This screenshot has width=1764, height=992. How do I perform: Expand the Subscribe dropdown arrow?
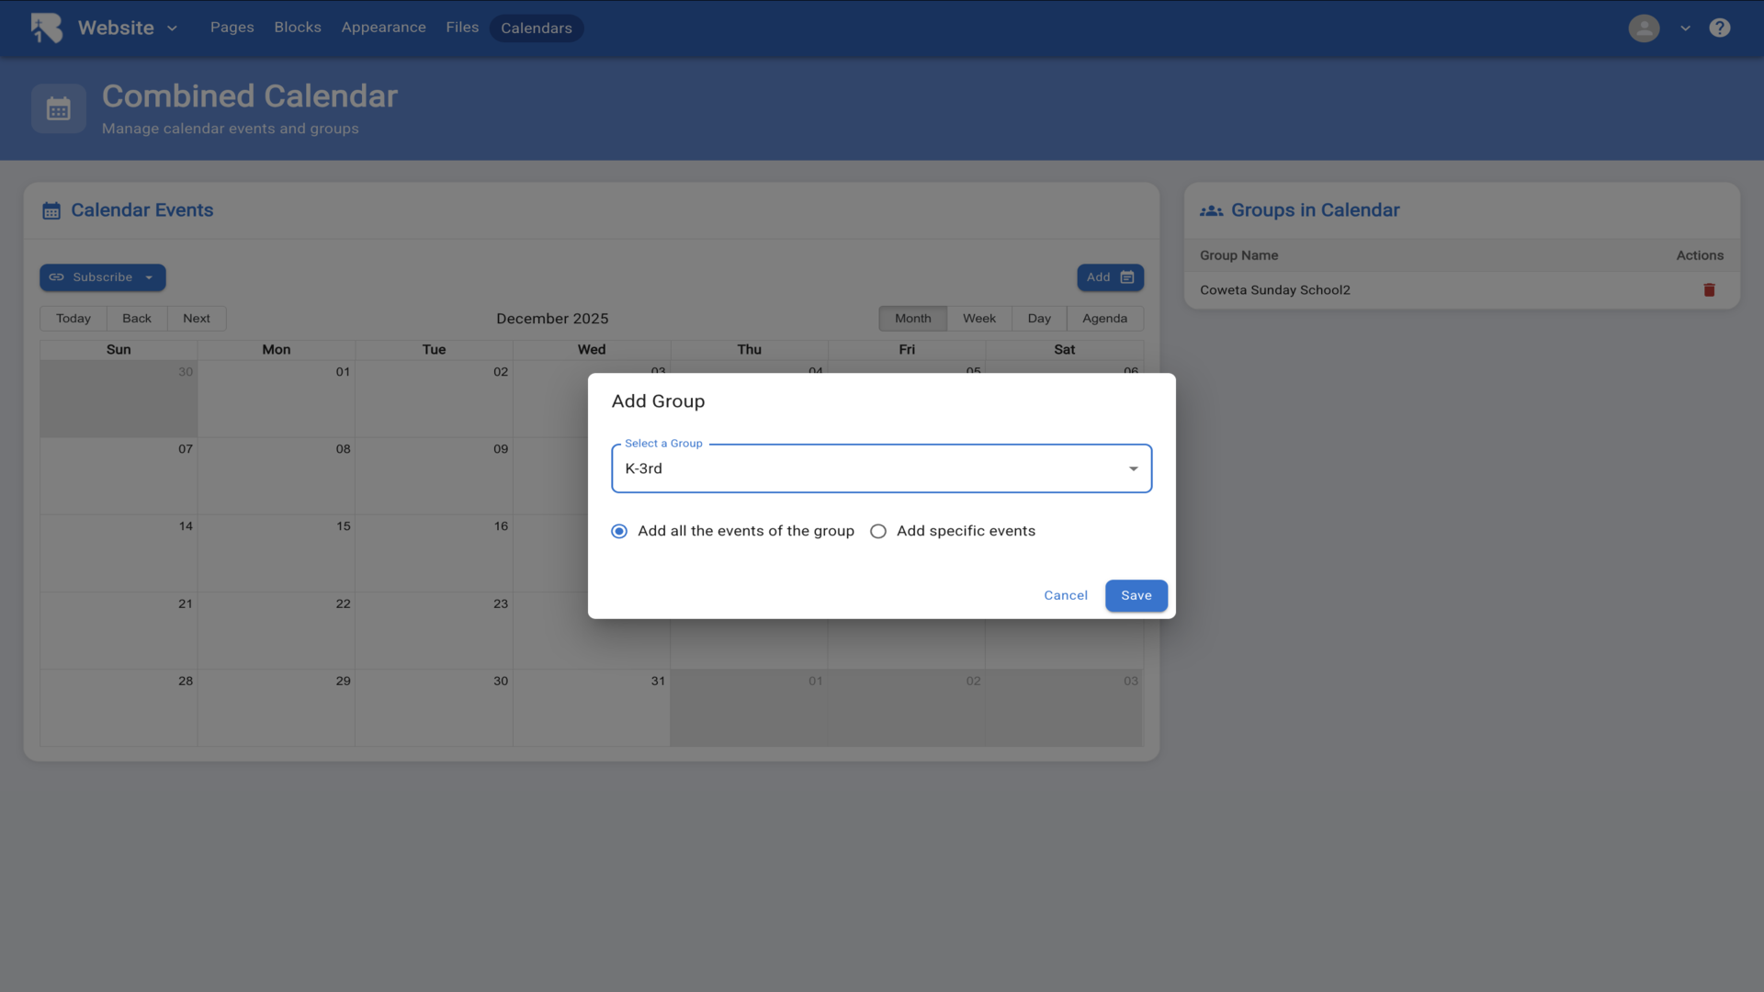pyautogui.click(x=149, y=277)
